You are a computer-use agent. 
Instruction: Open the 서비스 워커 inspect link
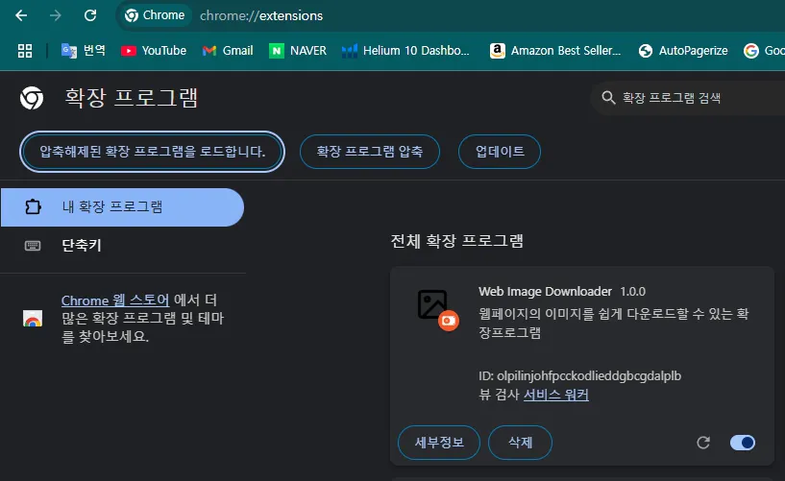555,395
